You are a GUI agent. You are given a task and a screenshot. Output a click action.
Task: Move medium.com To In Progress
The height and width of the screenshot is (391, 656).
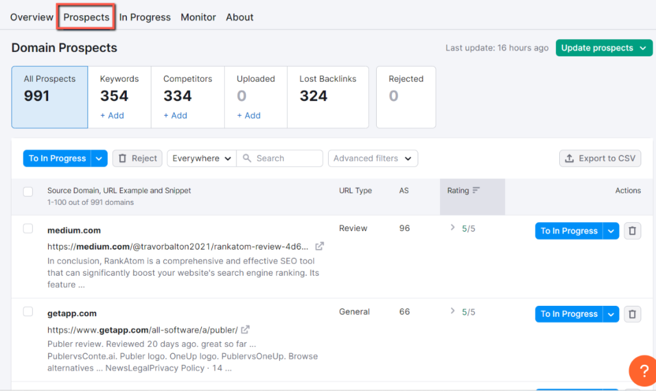click(569, 230)
